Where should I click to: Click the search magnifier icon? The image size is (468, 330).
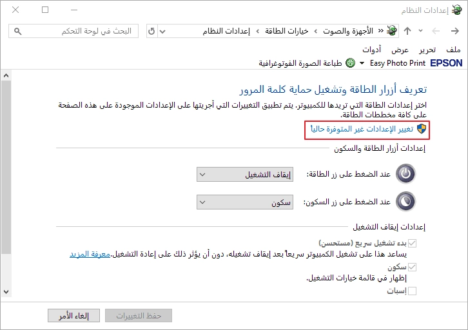point(18,32)
